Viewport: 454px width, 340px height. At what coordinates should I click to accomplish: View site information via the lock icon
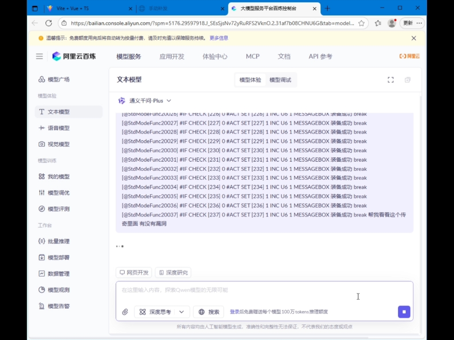coord(64,23)
